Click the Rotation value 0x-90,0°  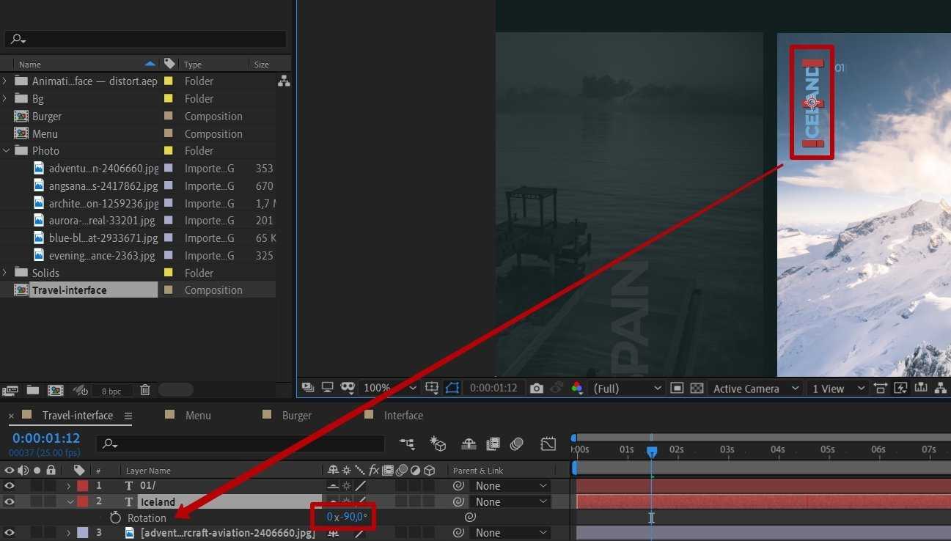[x=347, y=518]
